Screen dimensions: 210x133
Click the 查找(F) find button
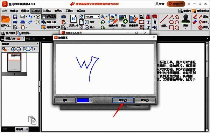coord(184,11)
